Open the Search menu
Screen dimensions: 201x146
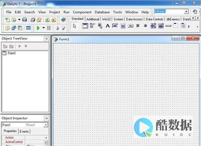tap(29, 12)
